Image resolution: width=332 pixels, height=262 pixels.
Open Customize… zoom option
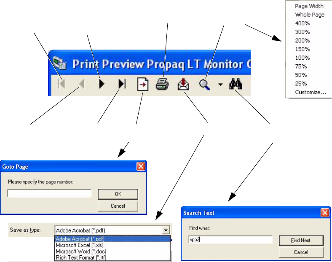pos(311,93)
